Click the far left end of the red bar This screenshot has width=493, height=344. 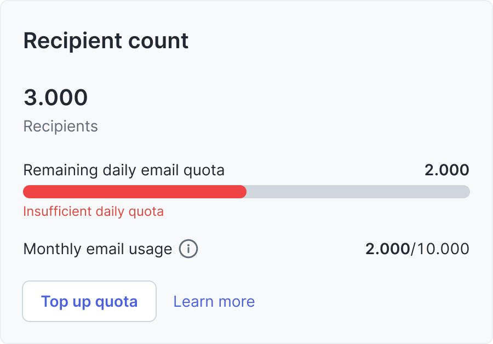26,192
